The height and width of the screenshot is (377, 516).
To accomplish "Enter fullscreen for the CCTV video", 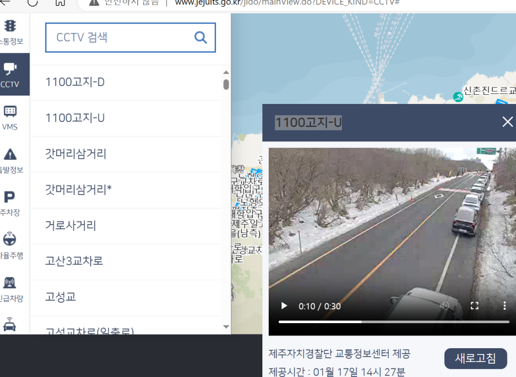I will [x=474, y=306].
